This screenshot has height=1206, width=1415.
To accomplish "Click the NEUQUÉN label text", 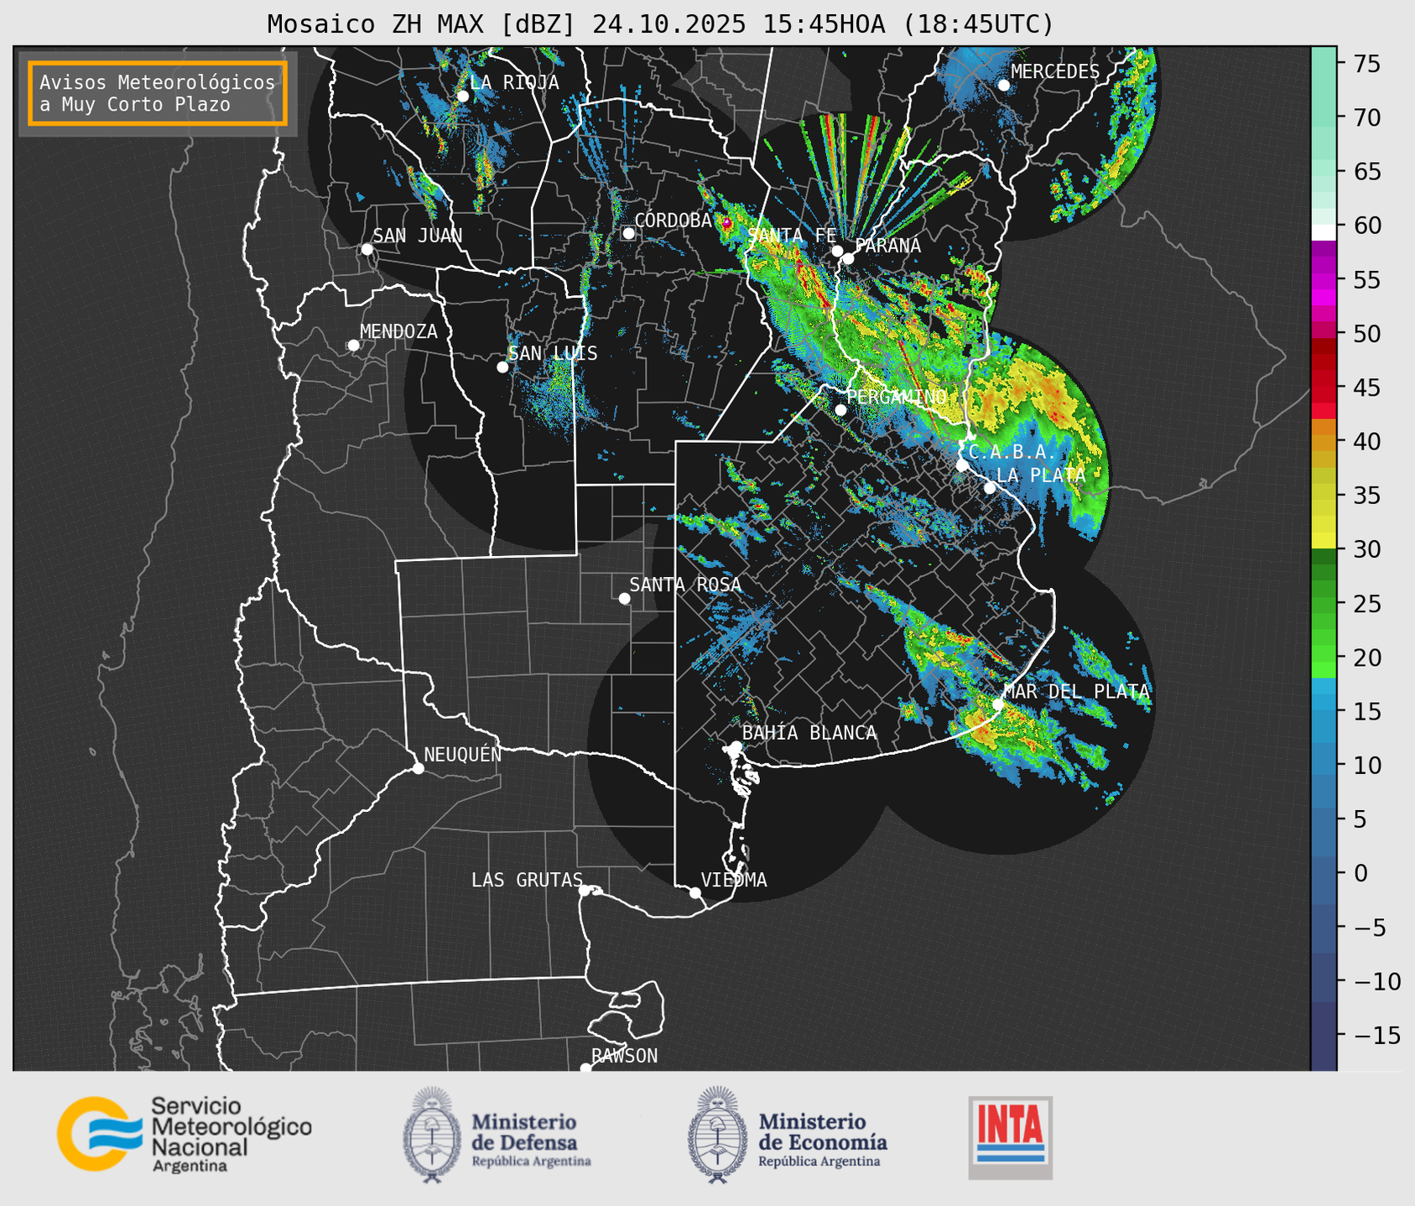I will (463, 754).
